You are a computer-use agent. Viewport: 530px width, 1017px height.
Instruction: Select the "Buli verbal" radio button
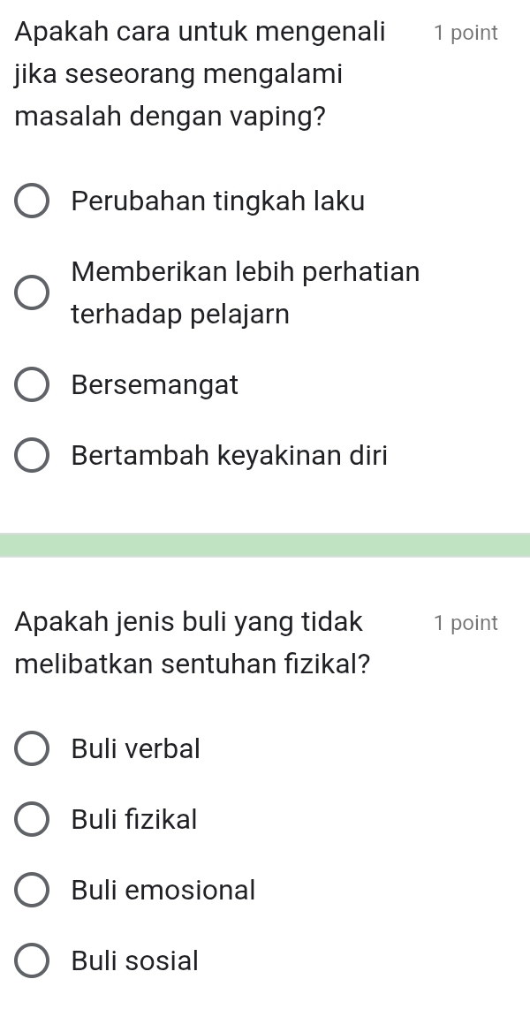[32, 749]
